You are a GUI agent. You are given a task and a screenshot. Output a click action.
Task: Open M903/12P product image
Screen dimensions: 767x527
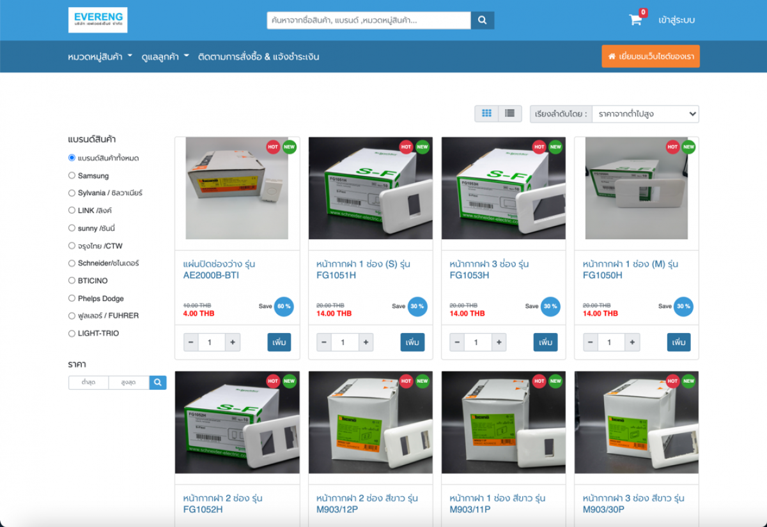[x=371, y=422]
